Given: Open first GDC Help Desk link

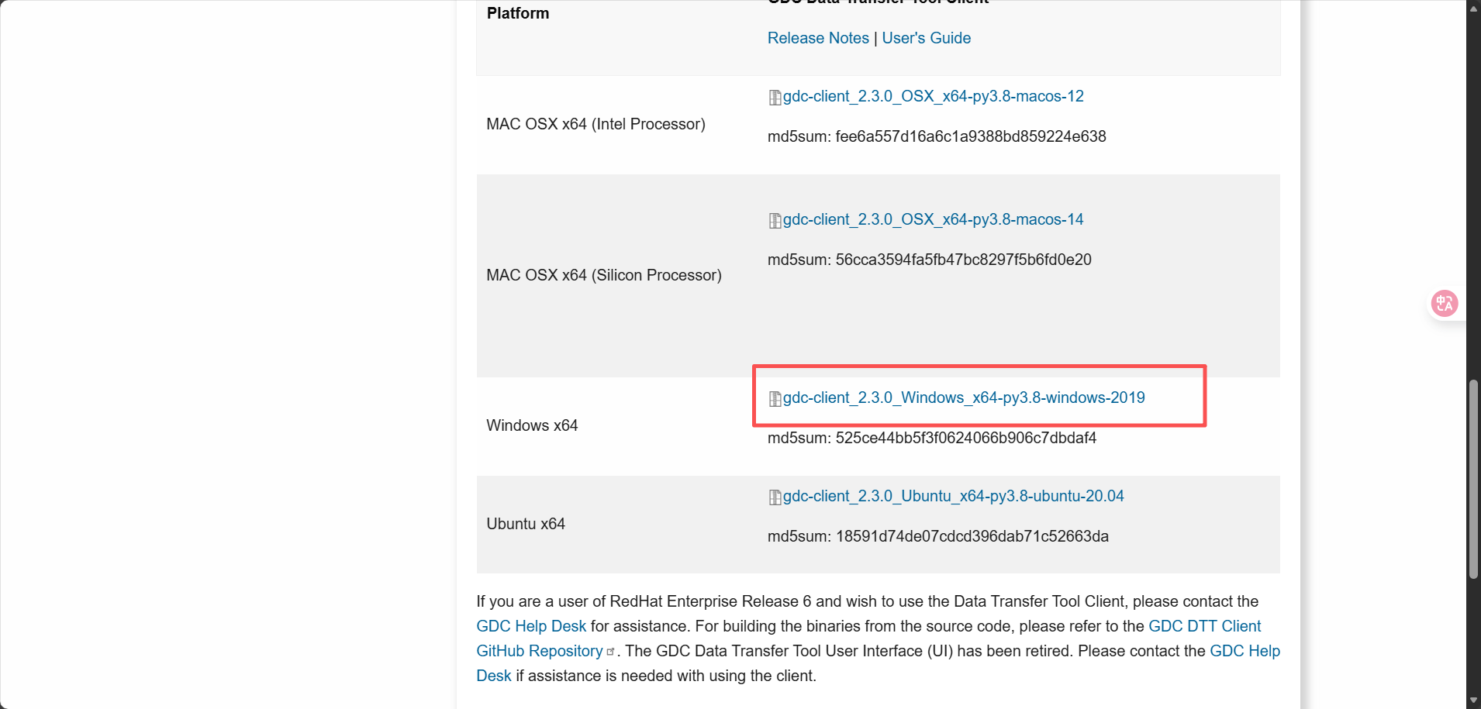Looking at the screenshot, I should click(531, 626).
